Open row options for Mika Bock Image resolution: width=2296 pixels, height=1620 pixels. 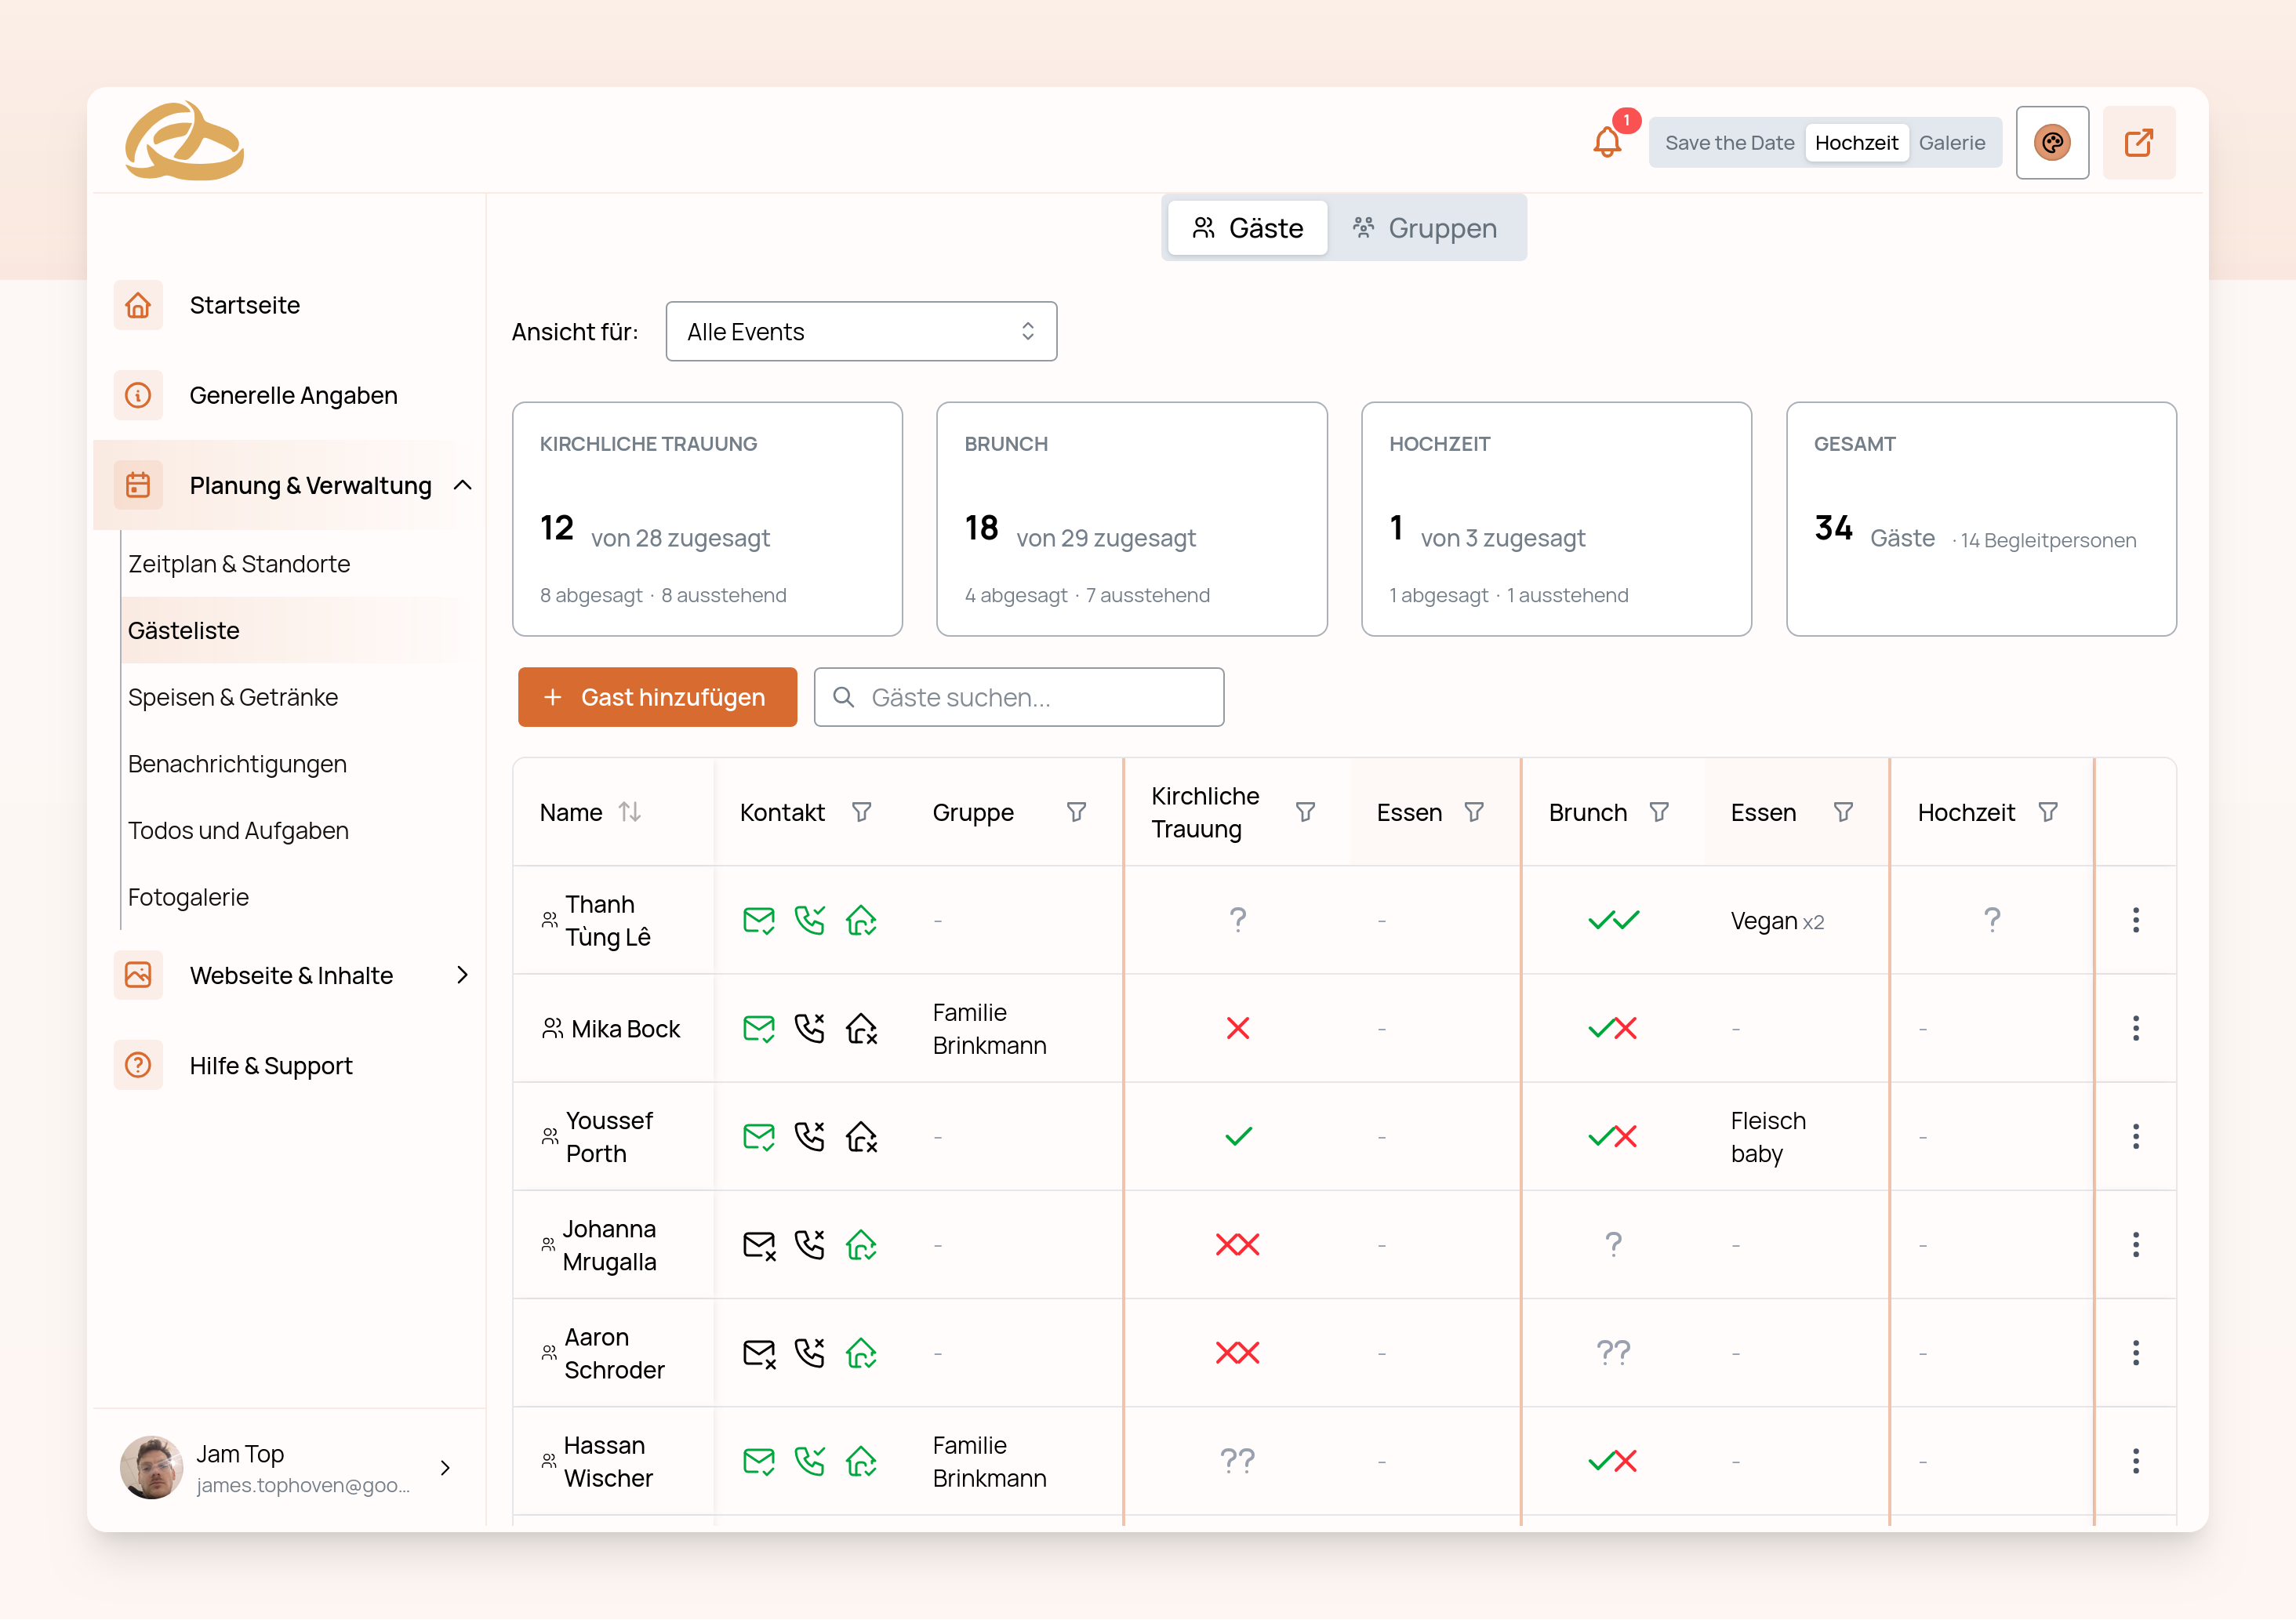pos(2135,1028)
